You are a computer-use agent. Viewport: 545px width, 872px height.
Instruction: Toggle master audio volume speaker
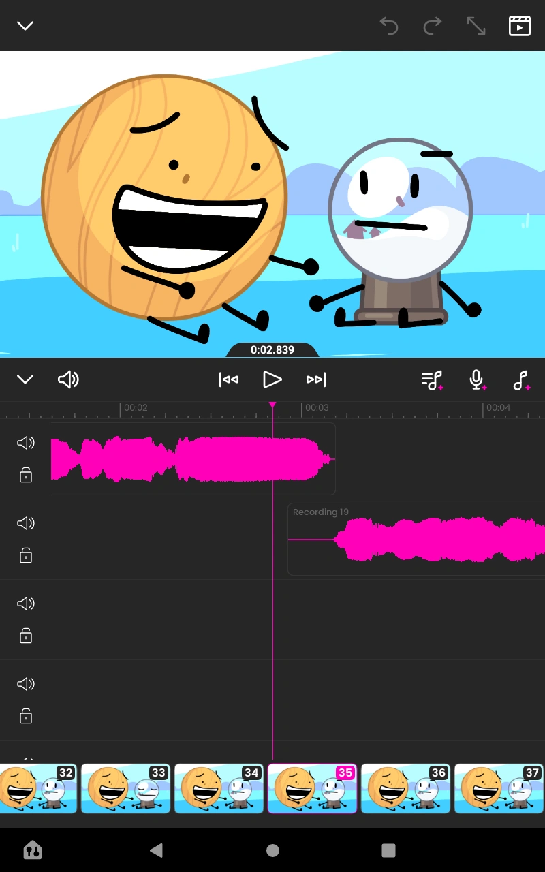(x=68, y=379)
